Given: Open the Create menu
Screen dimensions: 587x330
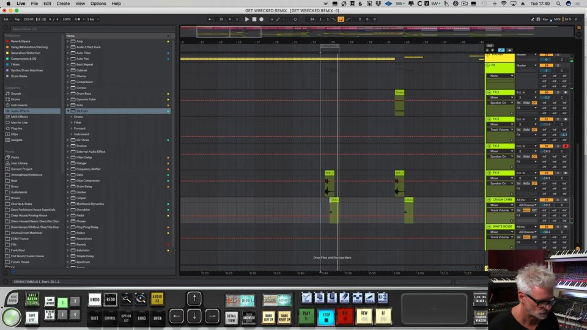Looking at the screenshot, I should 63,4.
